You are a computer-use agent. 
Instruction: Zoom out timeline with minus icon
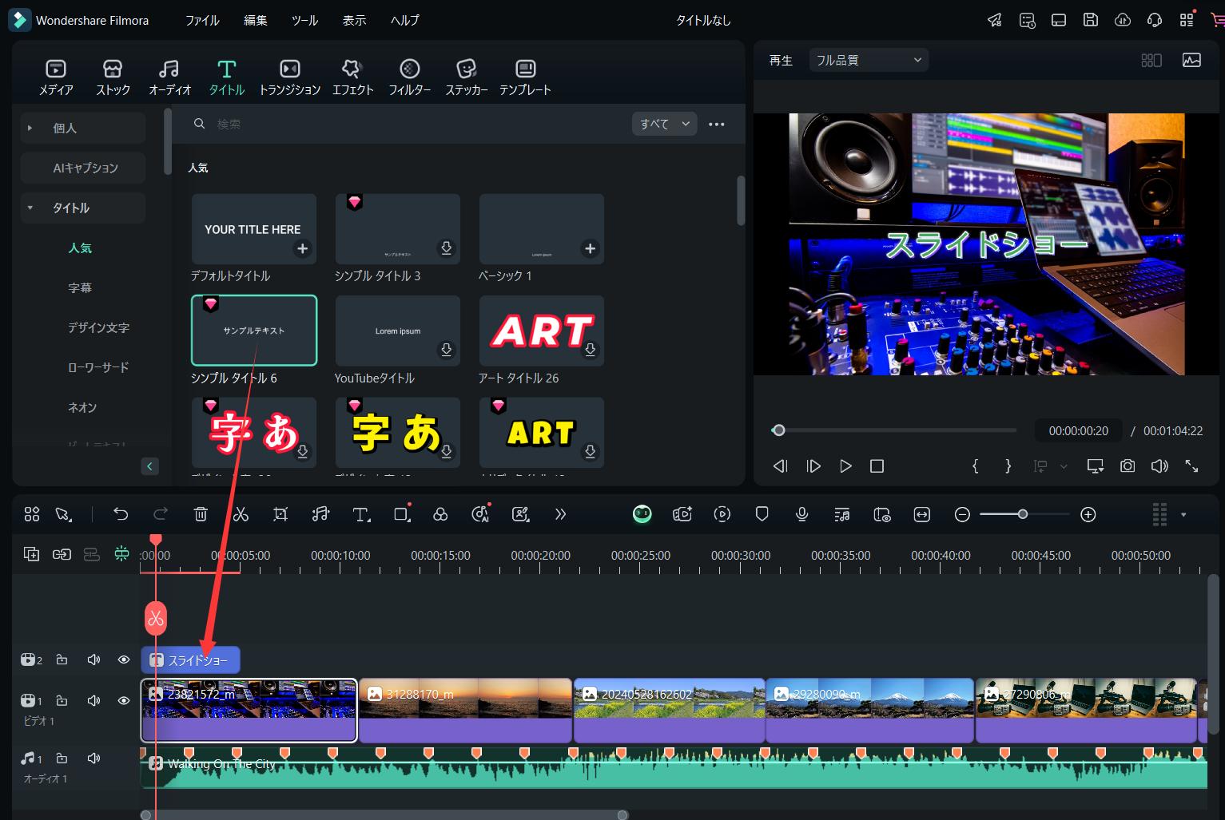tap(962, 515)
